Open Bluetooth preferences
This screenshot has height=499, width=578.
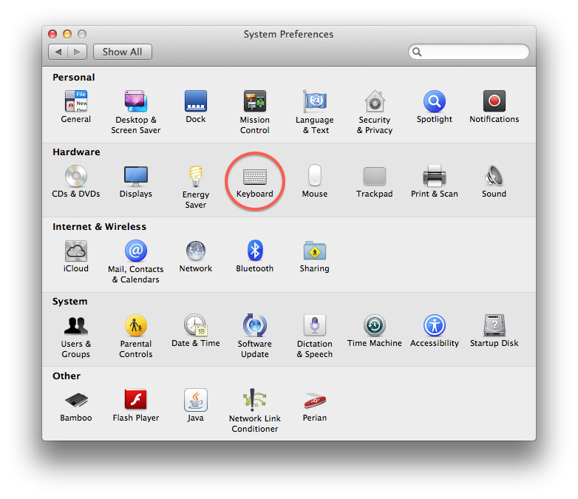pyautogui.click(x=254, y=251)
